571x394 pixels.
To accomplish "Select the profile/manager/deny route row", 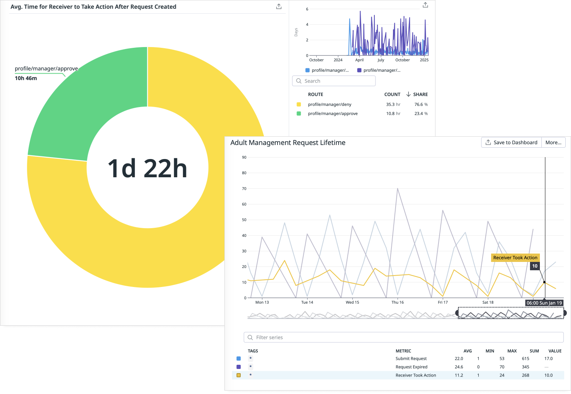I will (330, 104).
